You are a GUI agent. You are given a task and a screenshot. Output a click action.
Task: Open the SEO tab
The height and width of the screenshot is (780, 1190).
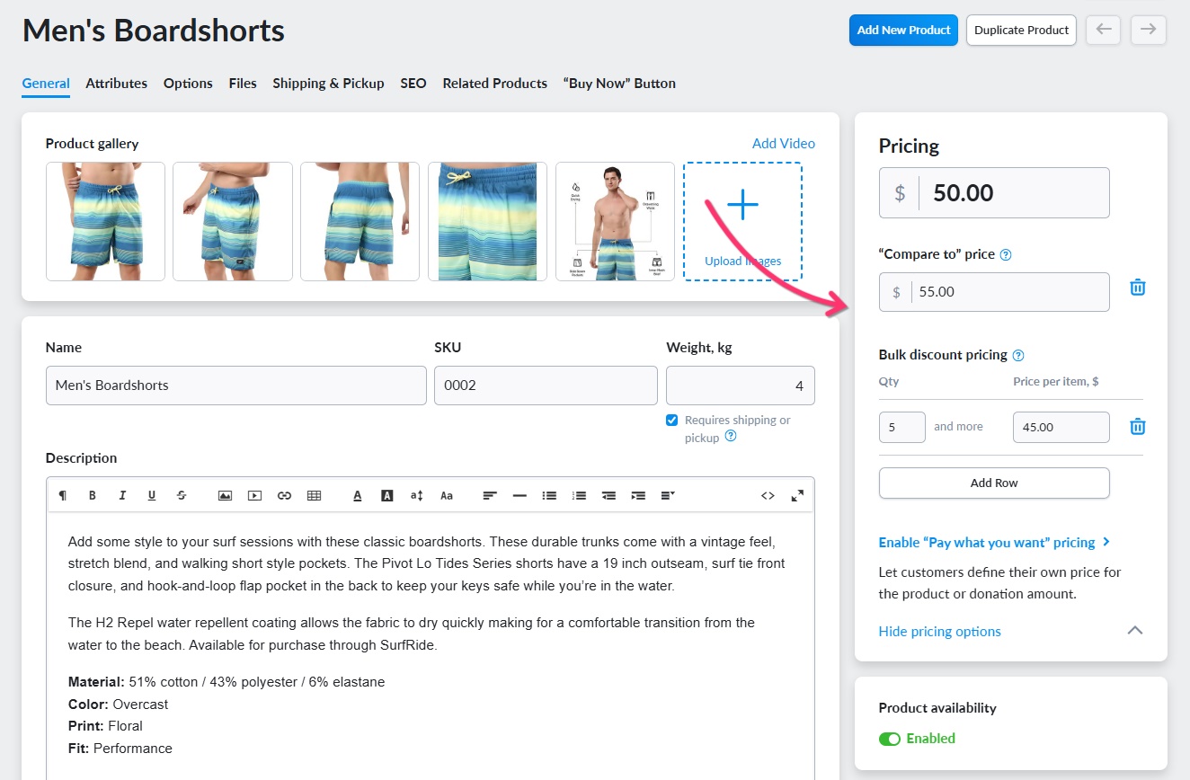413,84
